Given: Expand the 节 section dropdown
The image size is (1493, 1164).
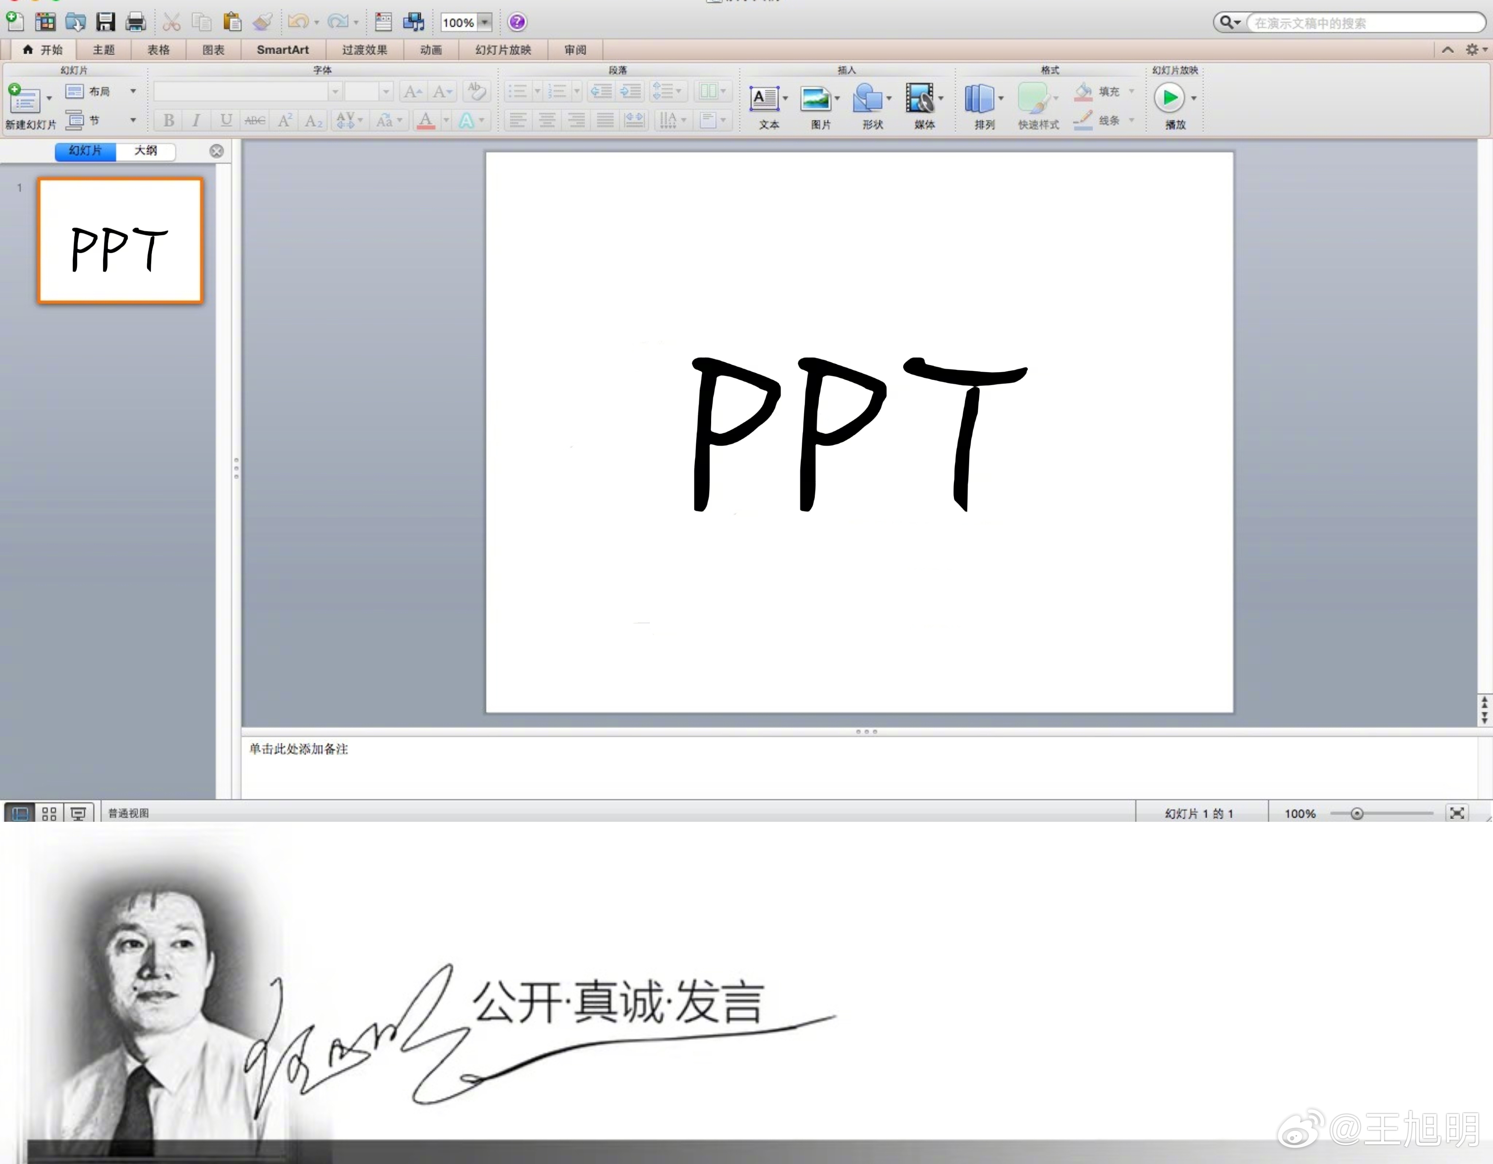Looking at the screenshot, I should pos(133,120).
